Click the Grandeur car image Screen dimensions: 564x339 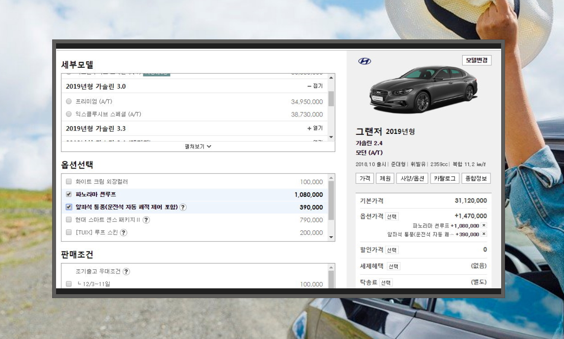424,89
